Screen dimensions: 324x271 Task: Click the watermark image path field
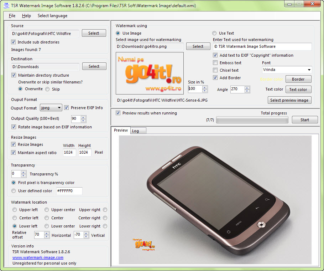(x=150, y=47)
